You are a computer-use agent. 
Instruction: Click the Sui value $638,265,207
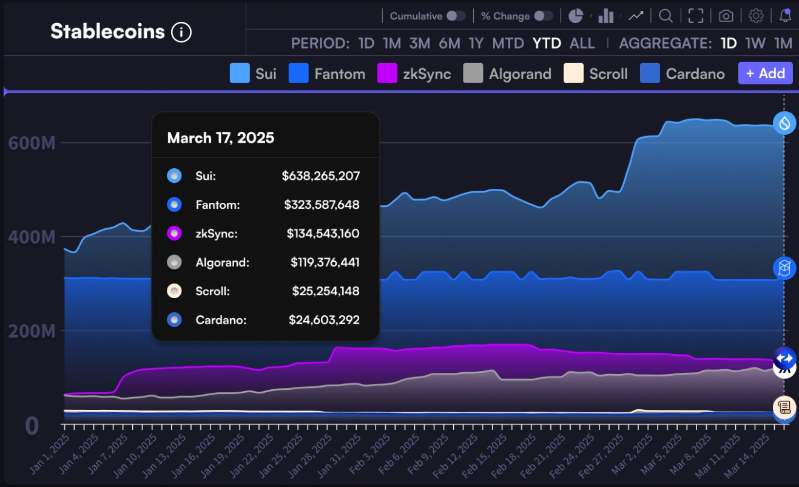pos(321,176)
